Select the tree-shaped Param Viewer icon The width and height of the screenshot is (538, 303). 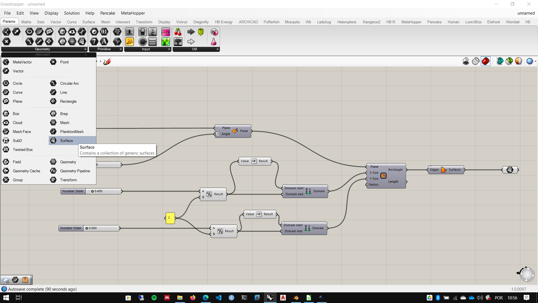178,42
